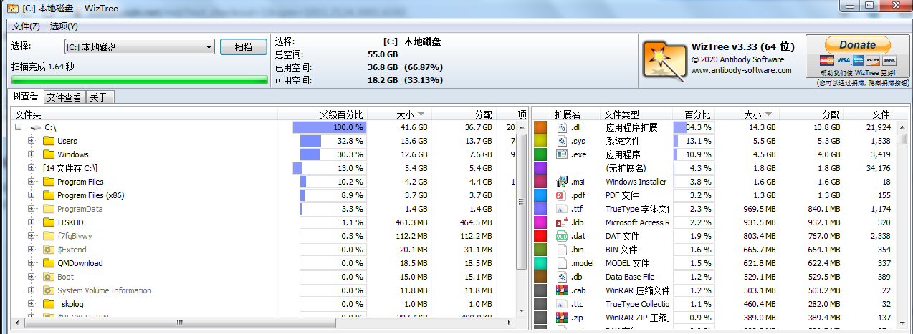Viewport: 913px width, 334px height.
Task: Click the .pdf file type icon
Action: [562, 195]
